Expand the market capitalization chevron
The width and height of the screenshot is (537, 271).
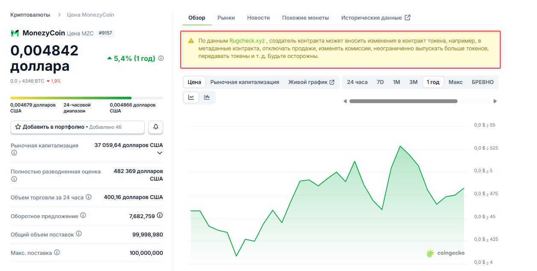click(x=160, y=153)
